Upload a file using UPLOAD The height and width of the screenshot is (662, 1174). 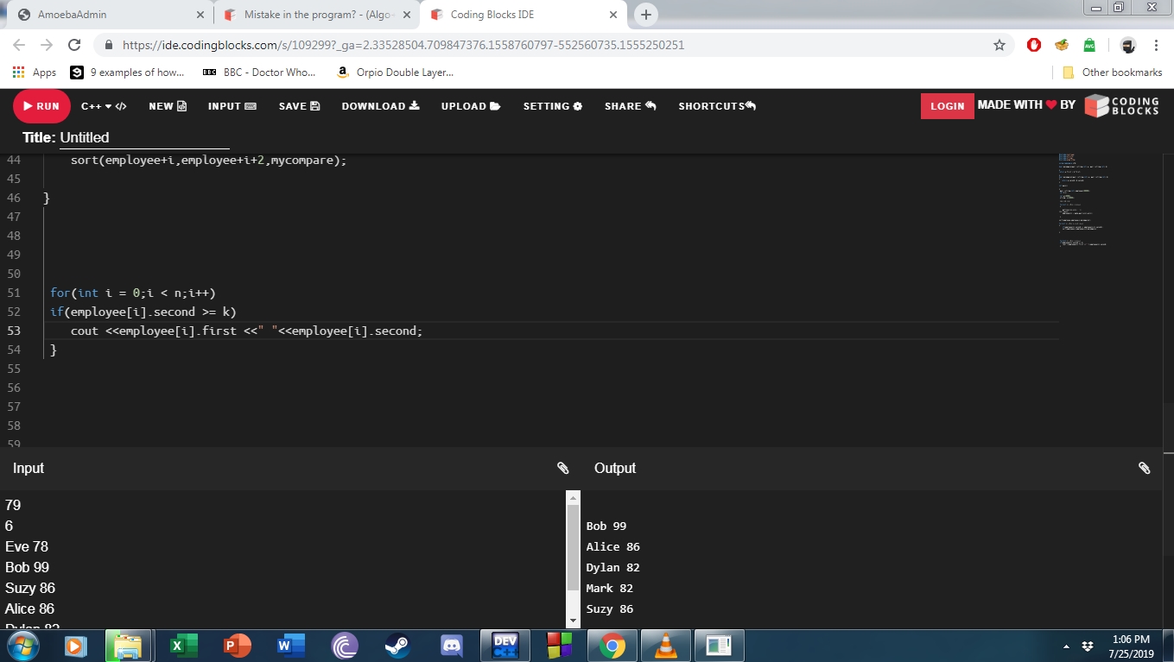tap(471, 106)
